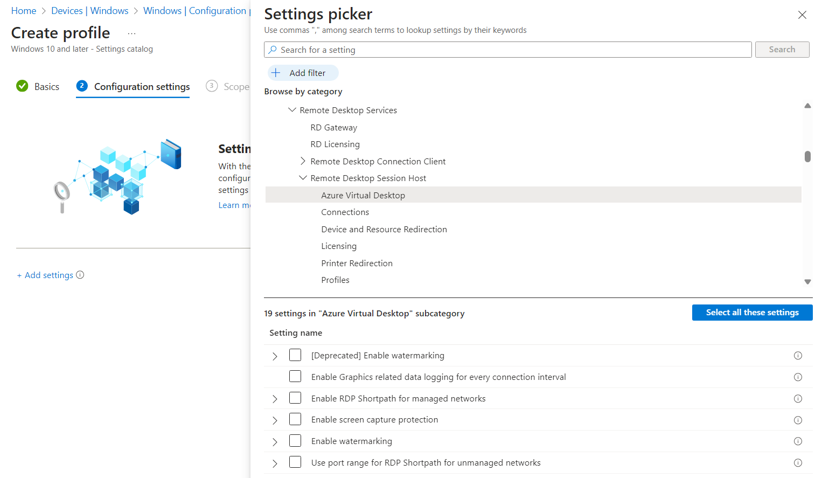This screenshot has height=478, width=822.
Task: Expand the Remote Desktop Connection Client category
Action: pos(303,161)
